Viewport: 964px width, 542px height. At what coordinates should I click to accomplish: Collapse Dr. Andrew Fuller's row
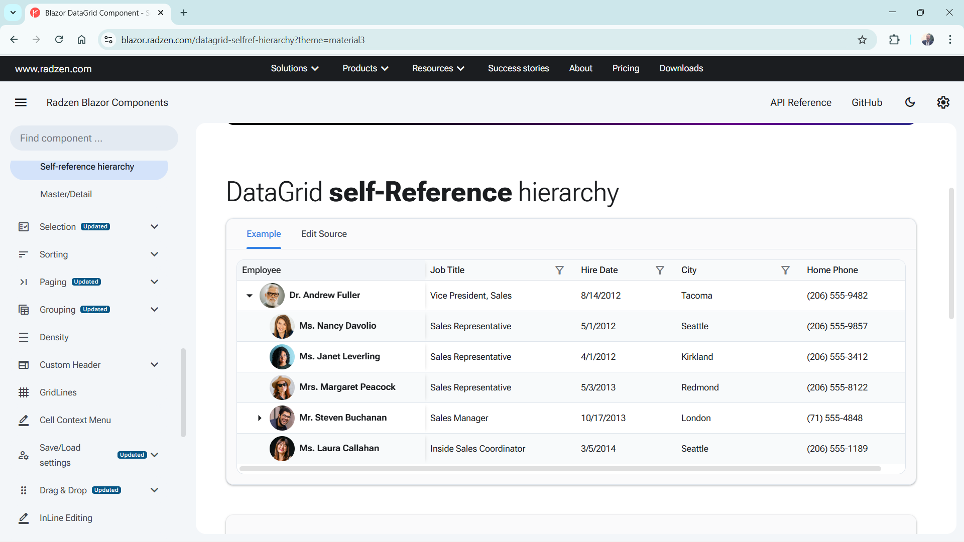250,296
